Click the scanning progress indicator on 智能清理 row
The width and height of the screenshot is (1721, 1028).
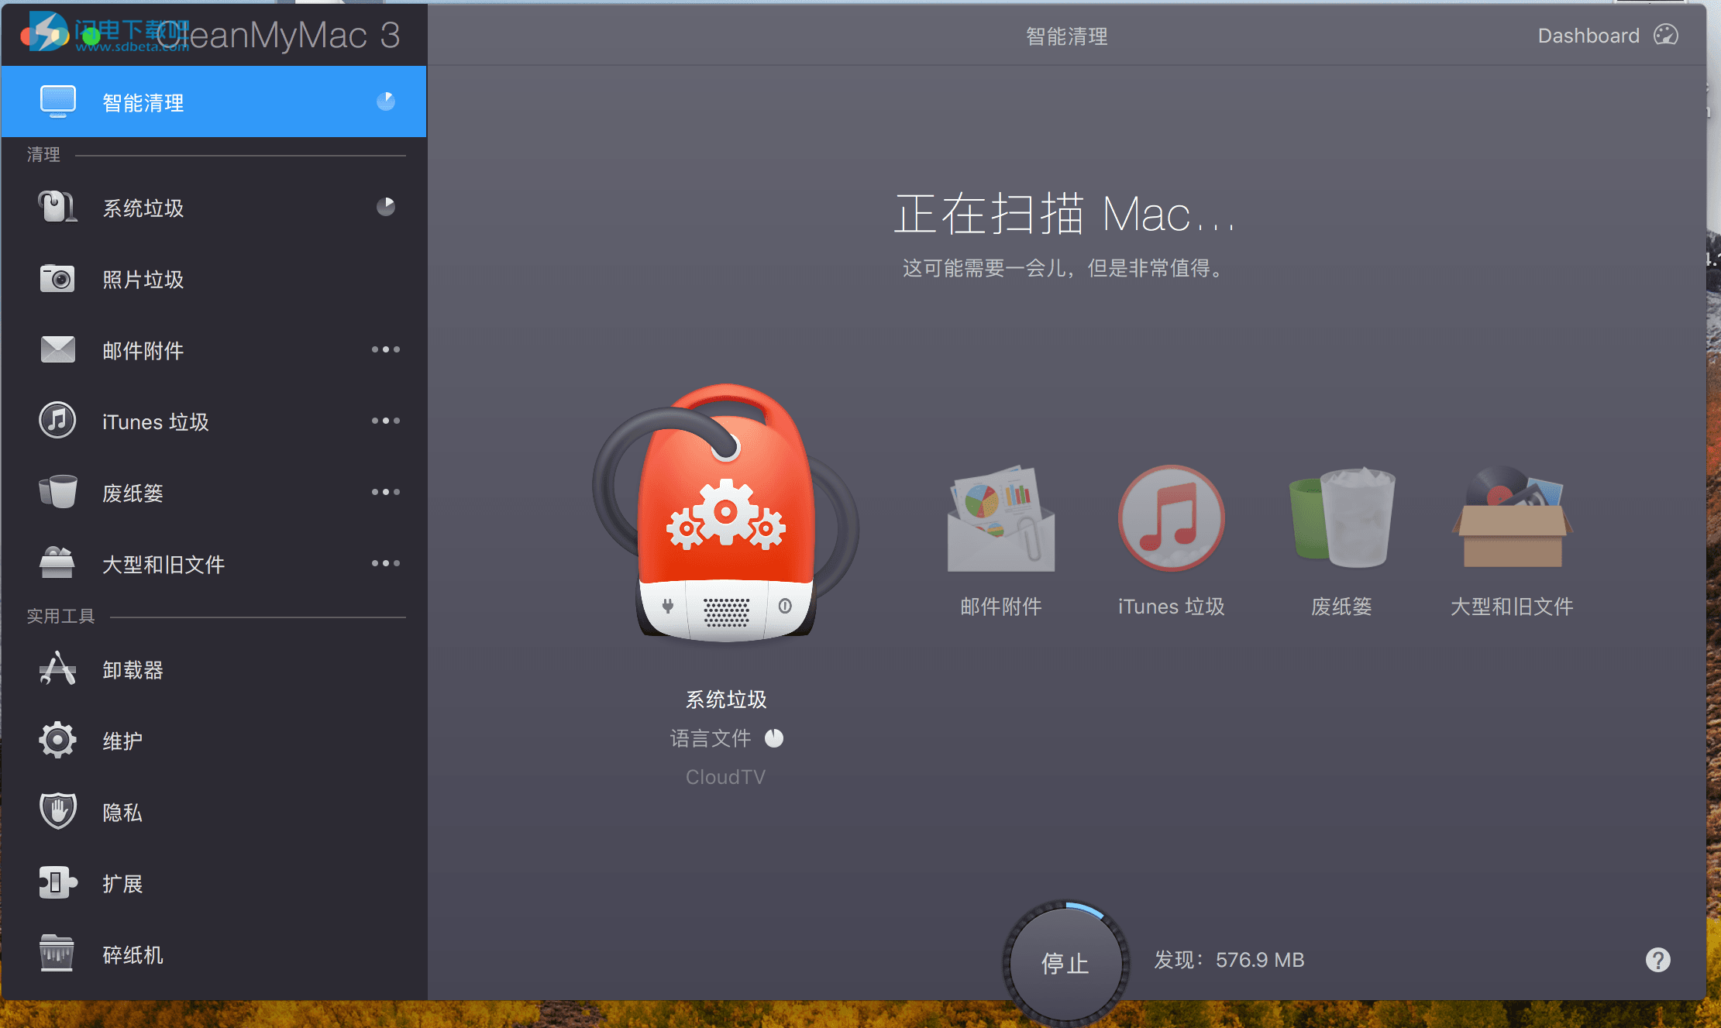(x=386, y=101)
